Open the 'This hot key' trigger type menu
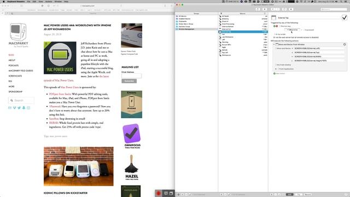350x197 pixels. coord(285,26)
